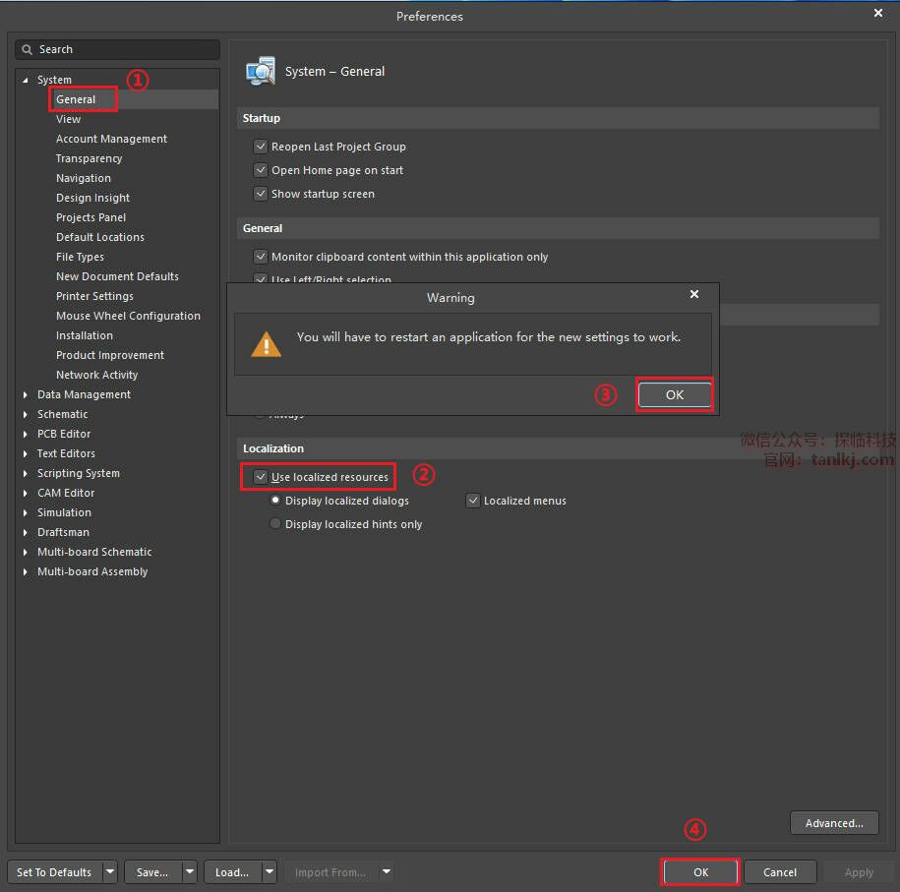
Task: Expand the PCB Editor node arrow
Action: pyautogui.click(x=26, y=434)
